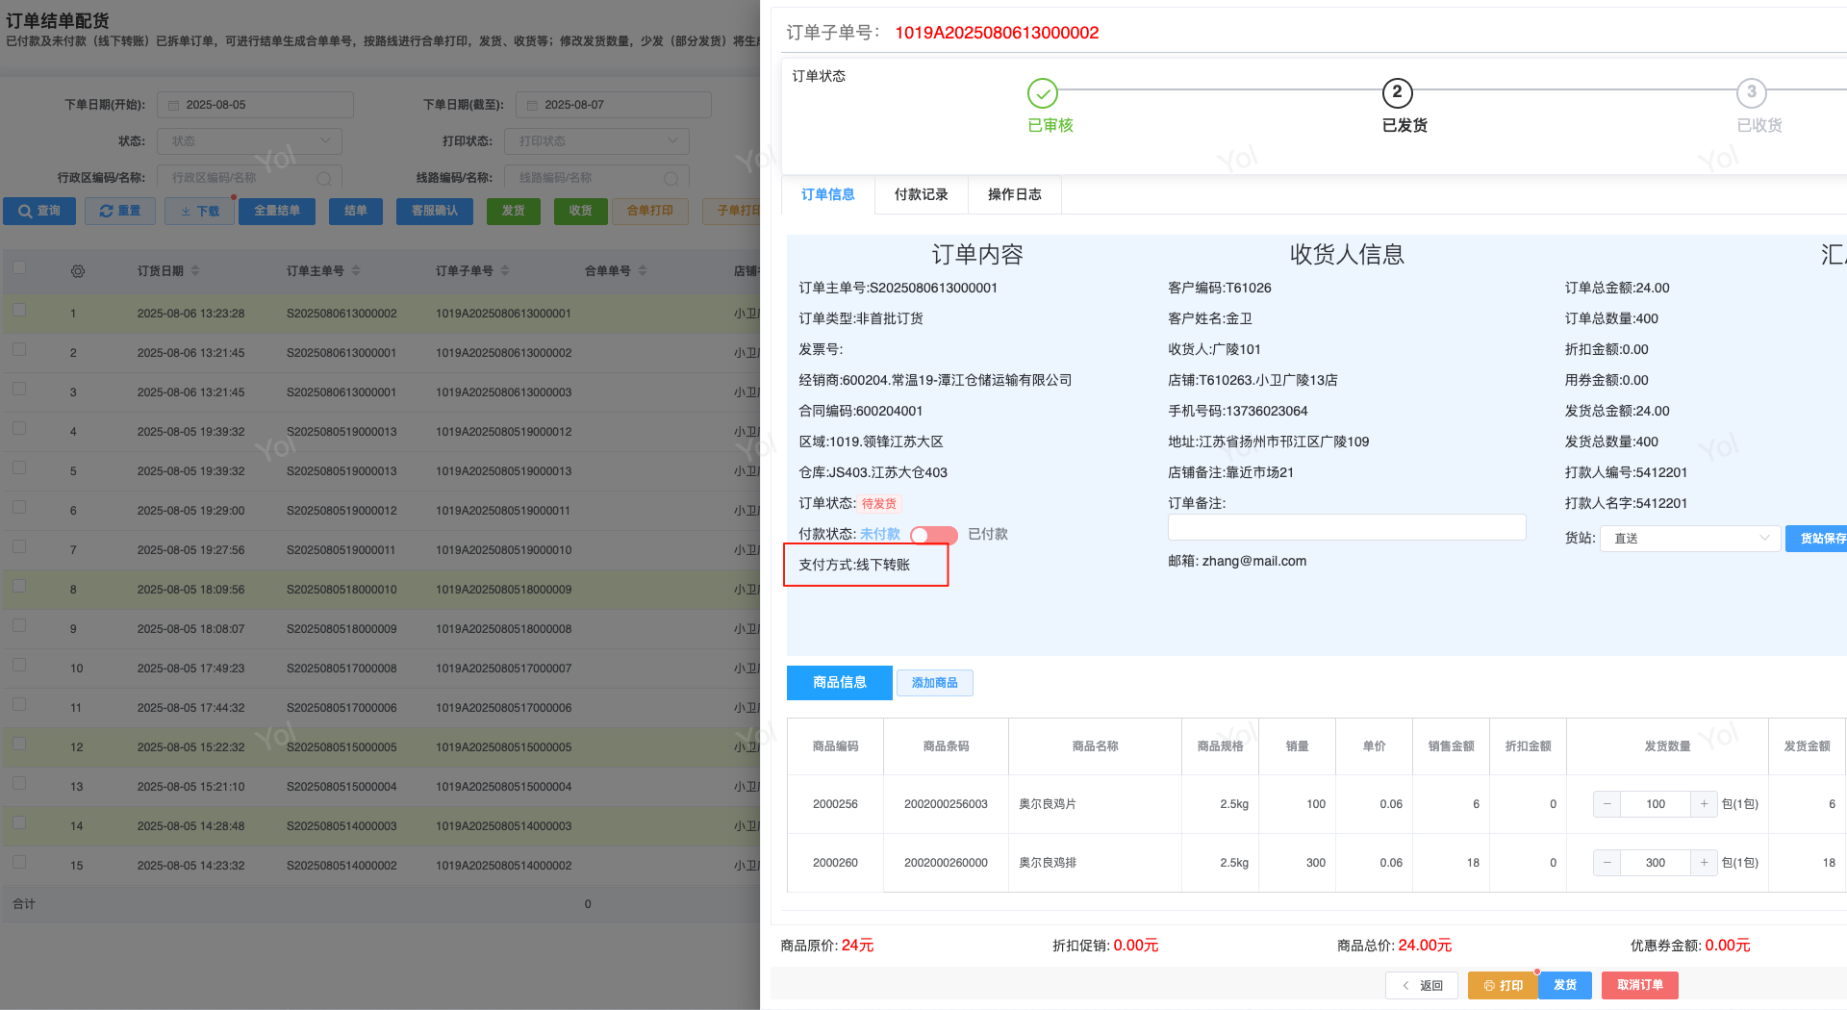Toggle the 付款状态 switch to 已付款

[933, 535]
